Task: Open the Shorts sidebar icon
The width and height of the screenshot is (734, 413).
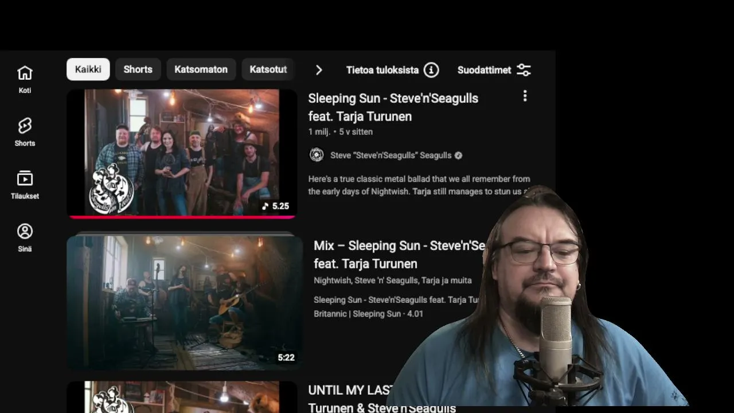Action: tap(25, 126)
